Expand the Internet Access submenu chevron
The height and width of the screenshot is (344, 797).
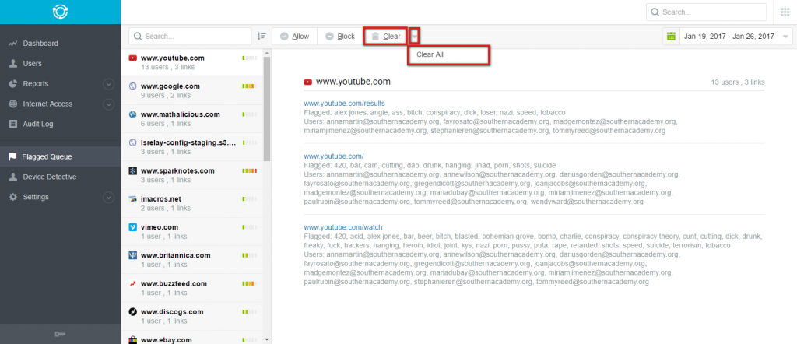108,104
